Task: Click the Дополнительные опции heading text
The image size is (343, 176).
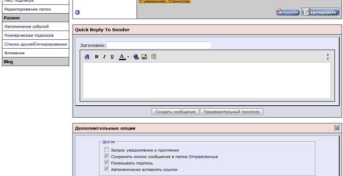Action: pyautogui.click(x=105, y=128)
